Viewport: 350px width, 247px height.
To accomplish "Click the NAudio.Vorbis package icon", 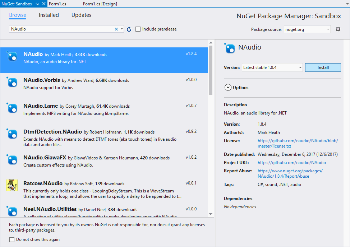I will 13,83.
